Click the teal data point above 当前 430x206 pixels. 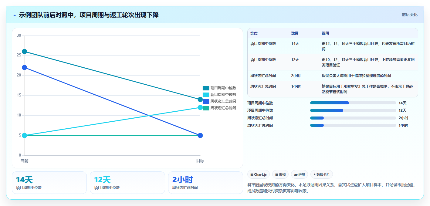pos(25,52)
